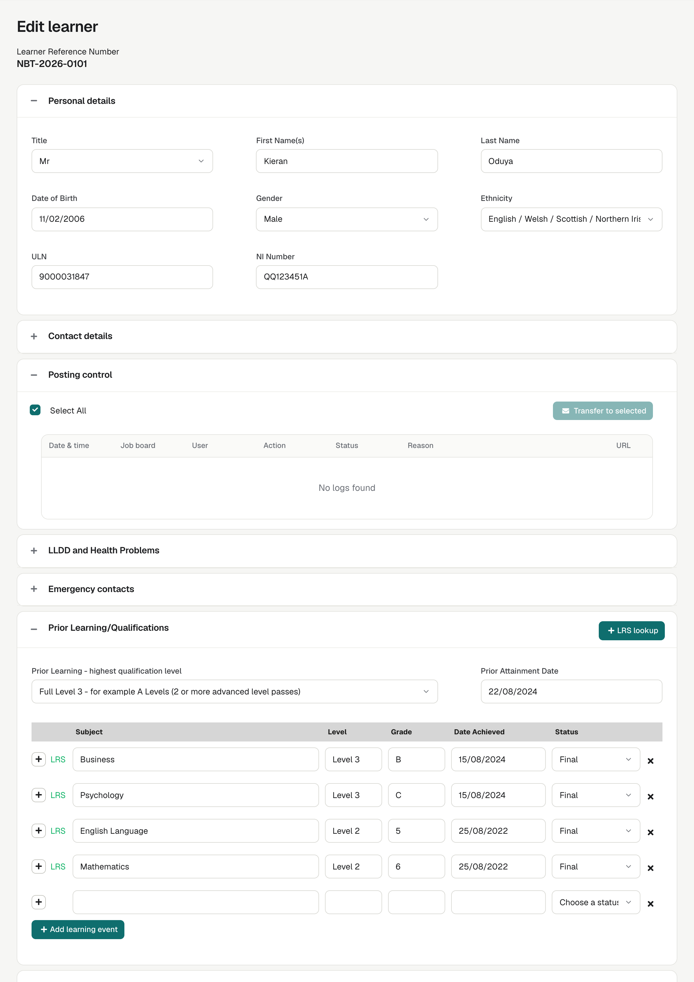Screen dimensions: 694x982
Task: Remove the Business qualification row
Action: pos(650,761)
